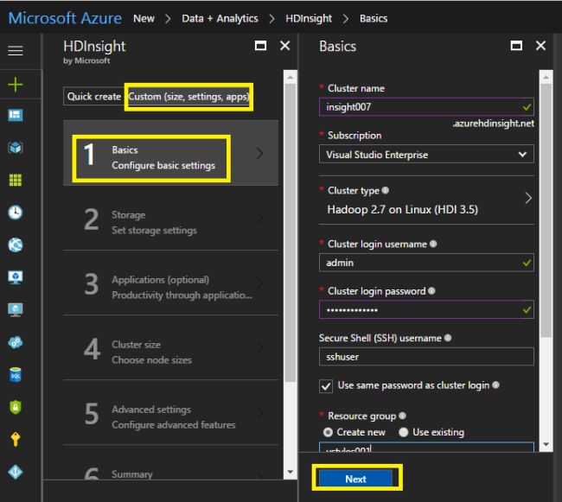Screen dimensions: 562x502
Task: Open the Security Center shield icon
Action: tap(16, 407)
